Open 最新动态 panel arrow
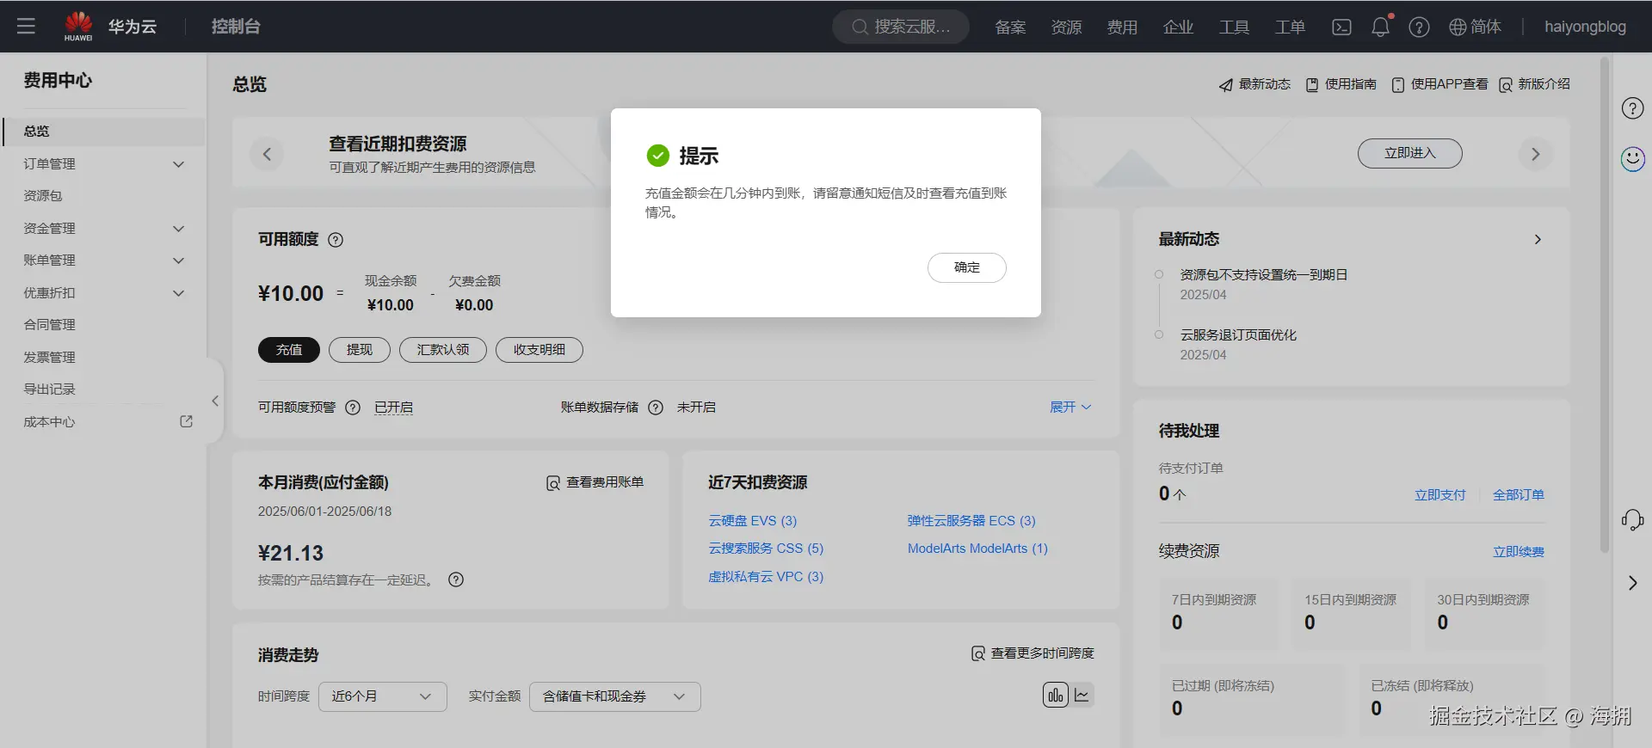 (x=1538, y=240)
